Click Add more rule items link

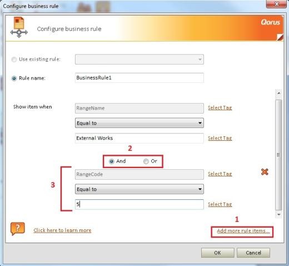(243, 231)
